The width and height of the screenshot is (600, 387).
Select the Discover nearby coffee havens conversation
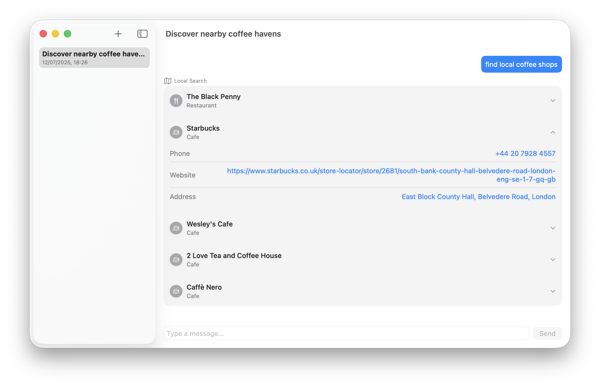click(x=94, y=58)
